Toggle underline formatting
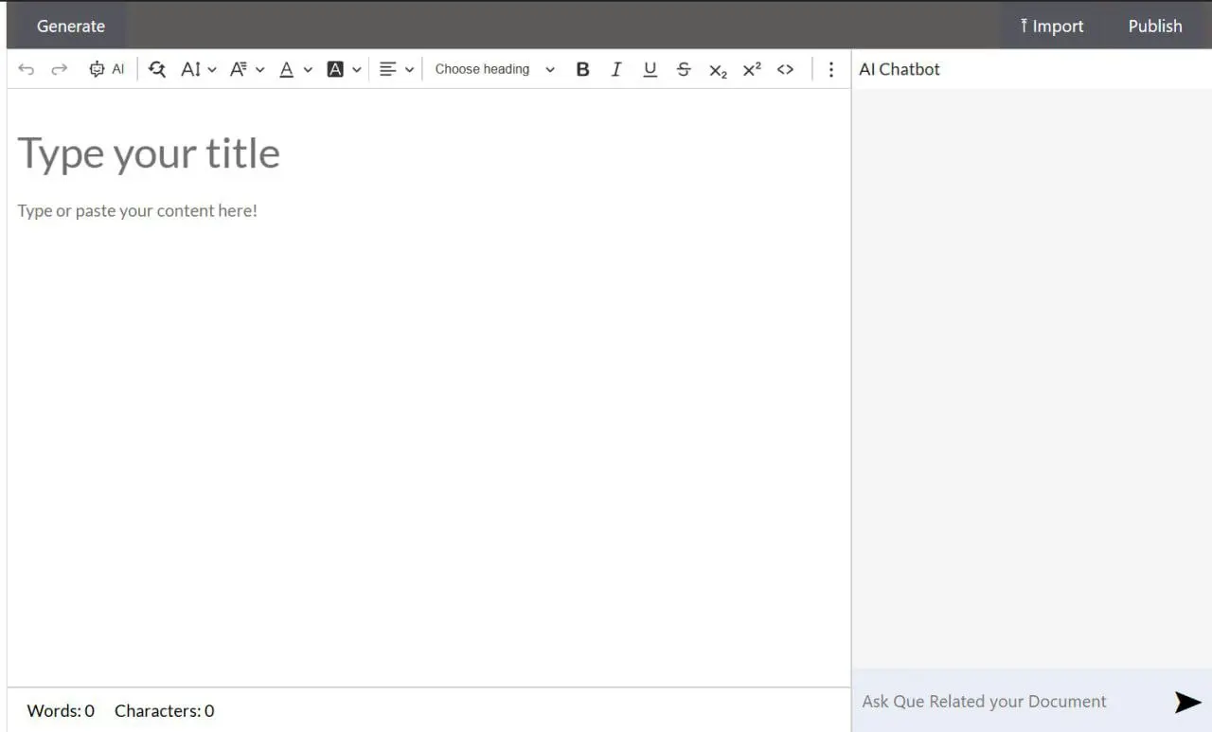Viewport: 1212px width, 732px height. [650, 69]
